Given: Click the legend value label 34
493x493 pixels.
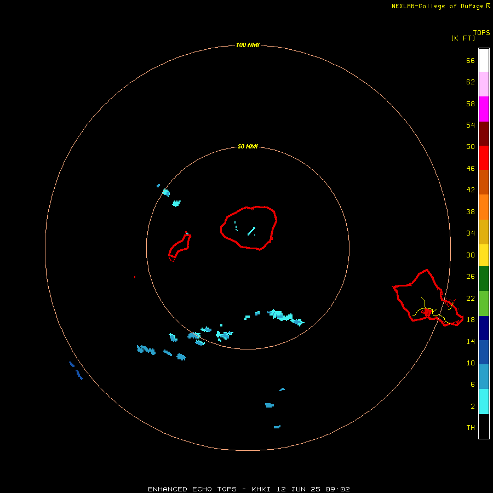Looking at the screenshot, I should (x=471, y=233).
